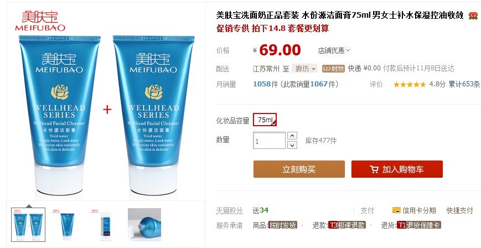481x248 pixels.
Task: Click the MEIFUBAO brand logo
Action: (x=40, y=21)
